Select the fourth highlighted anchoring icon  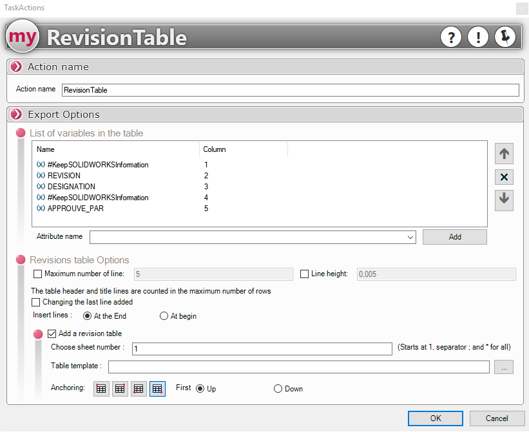click(x=157, y=389)
